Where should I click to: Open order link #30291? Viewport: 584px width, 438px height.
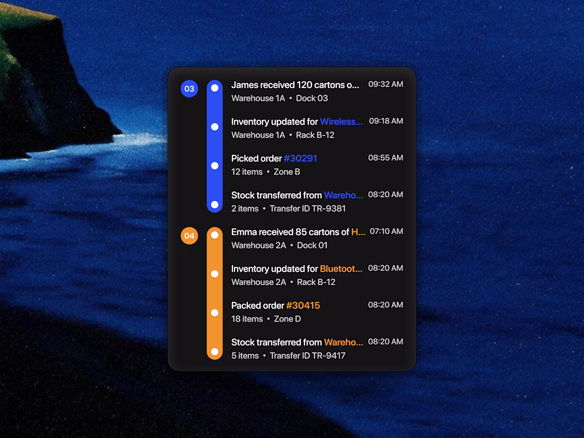click(300, 159)
